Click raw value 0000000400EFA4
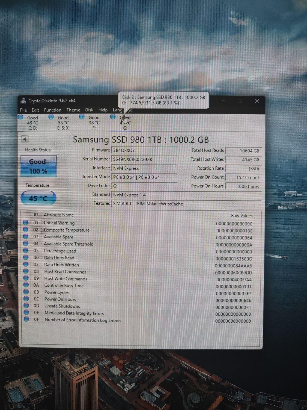 pyautogui.click(x=234, y=280)
